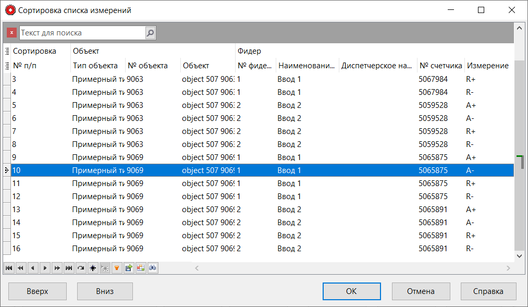Screen dimensions: 528x307
Task: Click the add record icon with green plus
Action: 128,268
